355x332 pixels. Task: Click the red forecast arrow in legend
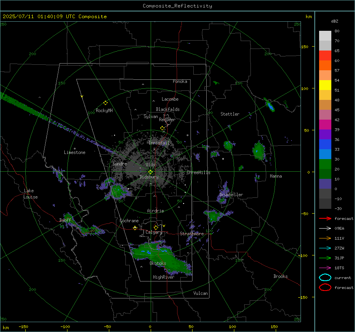point(325,218)
